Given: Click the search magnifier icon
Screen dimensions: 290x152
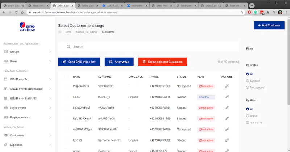Looking at the screenshot, I should click(x=68, y=47).
